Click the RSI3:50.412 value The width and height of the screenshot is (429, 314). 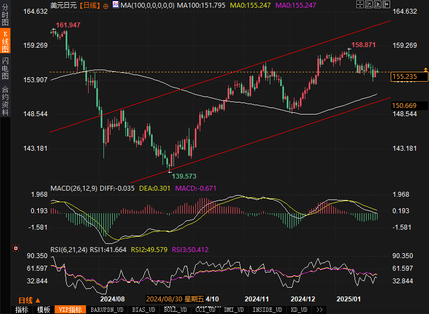[190, 250]
